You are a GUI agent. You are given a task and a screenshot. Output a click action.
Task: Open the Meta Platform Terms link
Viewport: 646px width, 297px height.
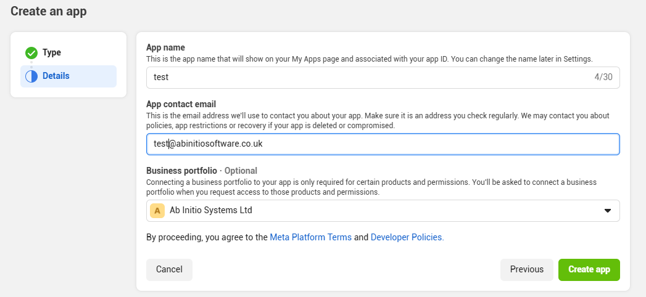click(310, 237)
